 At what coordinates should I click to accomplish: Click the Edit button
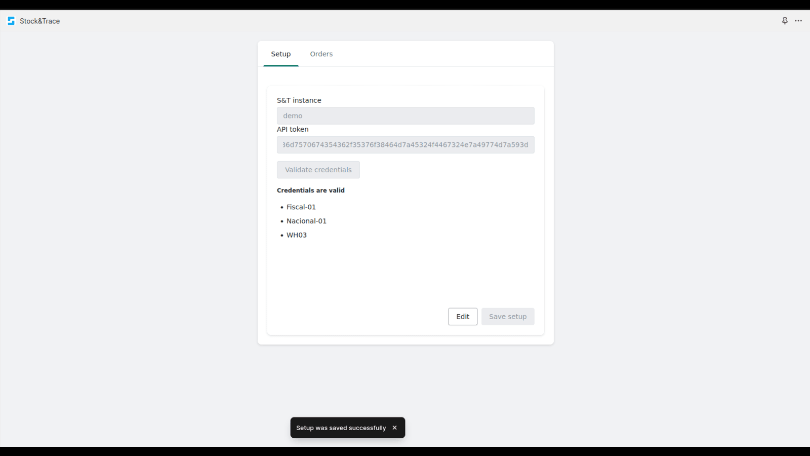pyautogui.click(x=463, y=317)
